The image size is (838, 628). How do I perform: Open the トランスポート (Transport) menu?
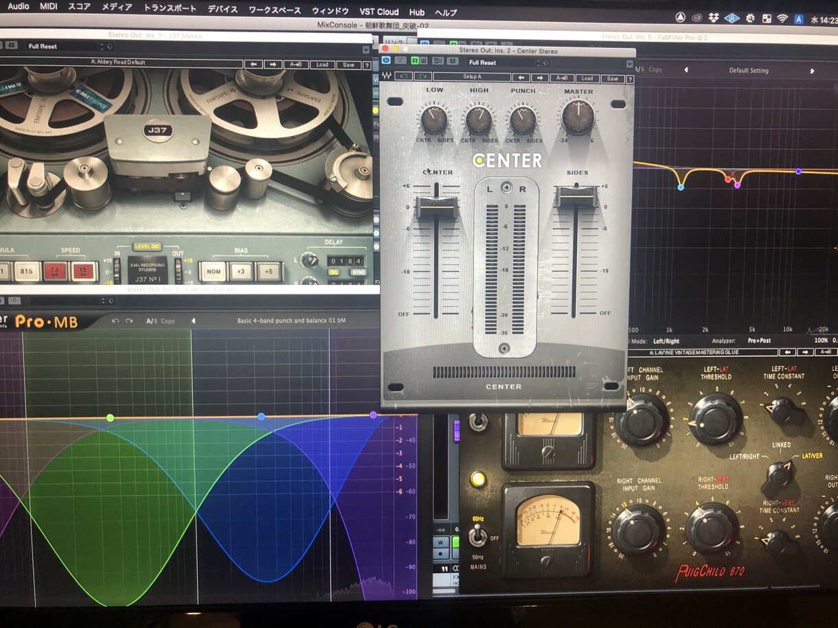pyautogui.click(x=170, y=9)
